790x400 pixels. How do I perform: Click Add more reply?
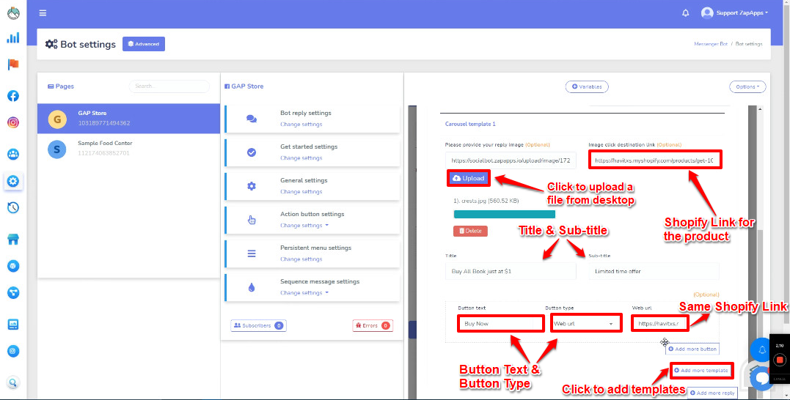712,393
